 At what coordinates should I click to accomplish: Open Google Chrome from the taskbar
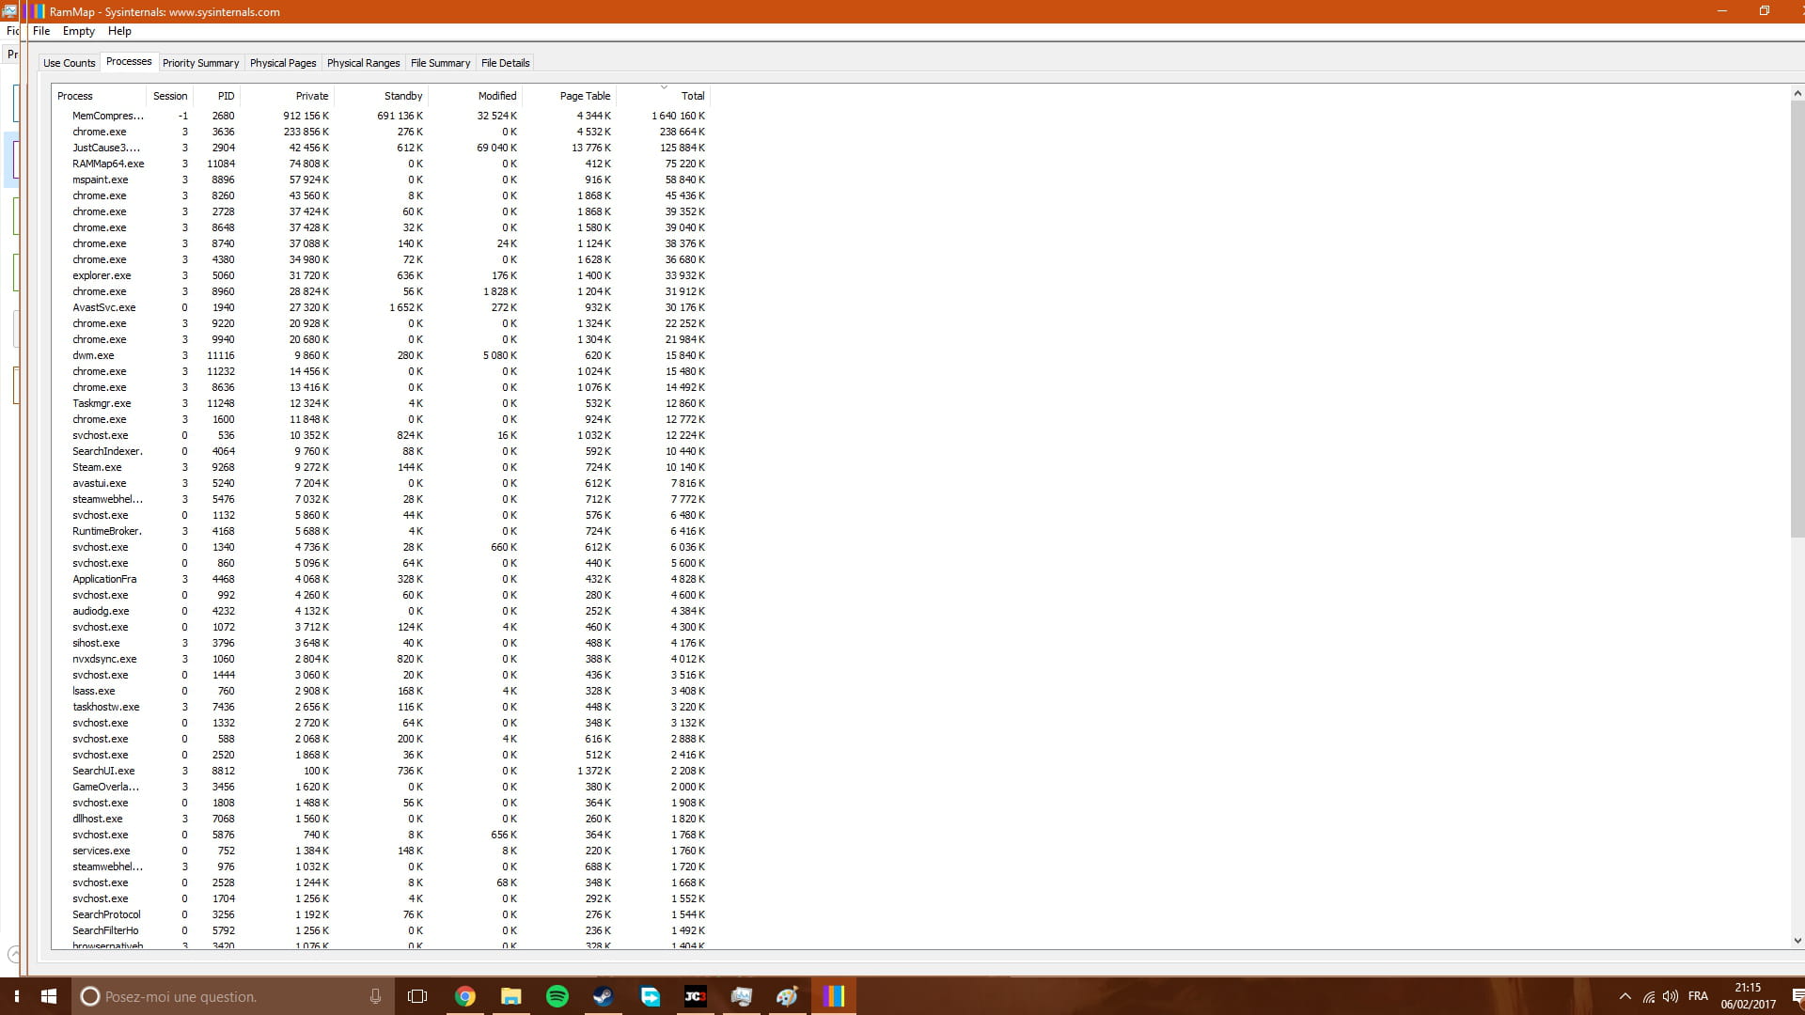click(x=465, y=996)
